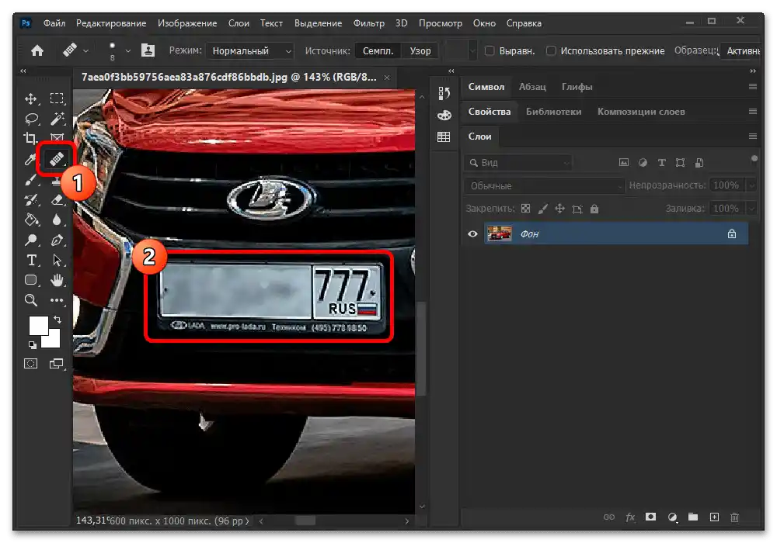Reset to default foreground and background colors
Image resolution: width=777 pixels, height=543 pixels.
(32, 344)
